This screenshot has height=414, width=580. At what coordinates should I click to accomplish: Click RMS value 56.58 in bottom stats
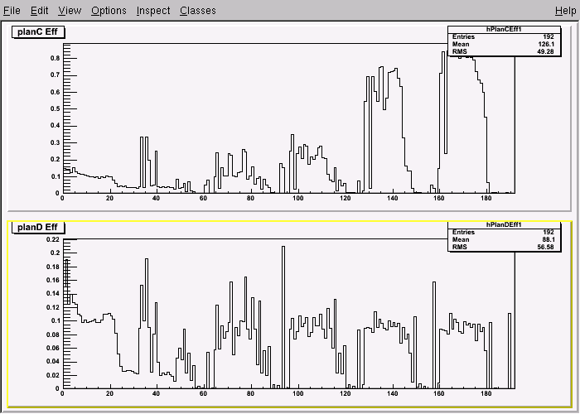tap(545, 247)
